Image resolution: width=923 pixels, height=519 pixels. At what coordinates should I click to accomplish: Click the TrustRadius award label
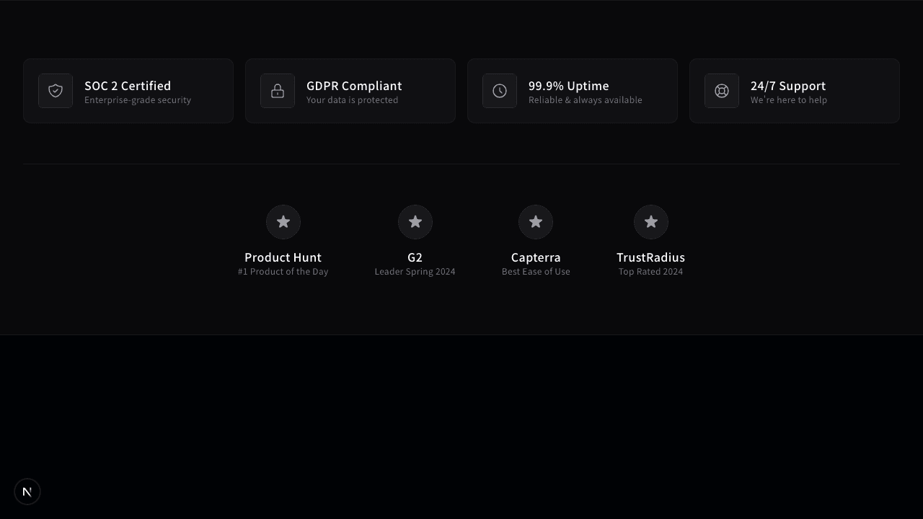pyautogui.click(x=650, y=257)
